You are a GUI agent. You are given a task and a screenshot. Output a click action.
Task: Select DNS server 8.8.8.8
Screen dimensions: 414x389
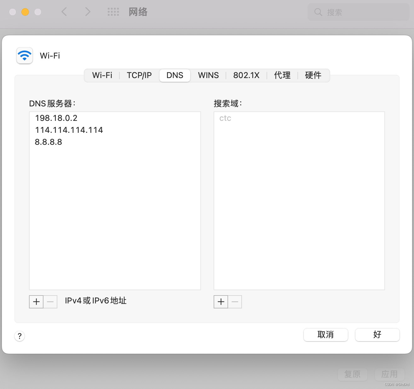[115, 142]
